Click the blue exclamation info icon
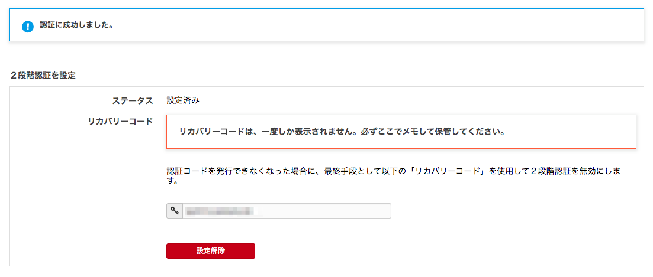 pos(27,27)
